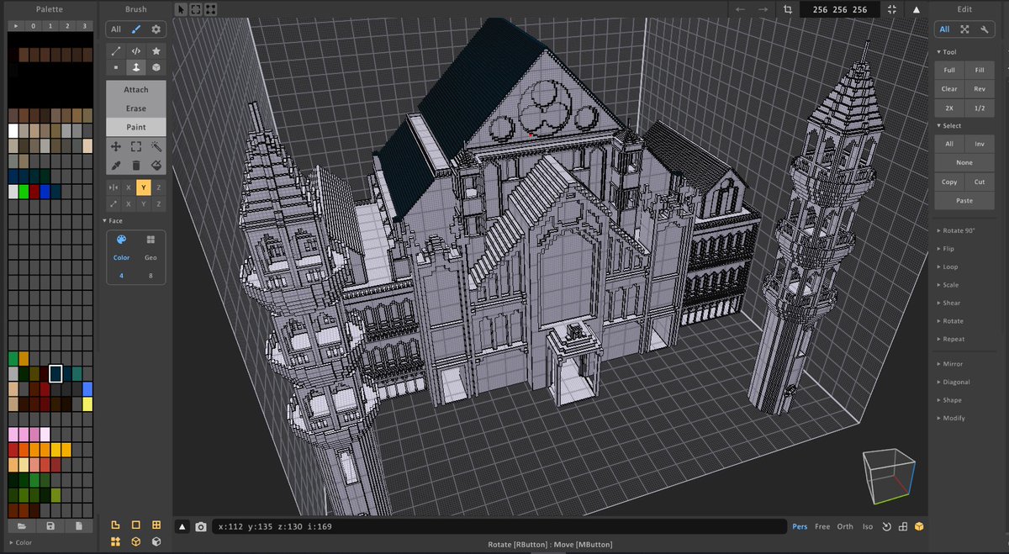The image size is (1009, 554).
Task: Open brush settings gear icon
Action: [x=156, y=29]
